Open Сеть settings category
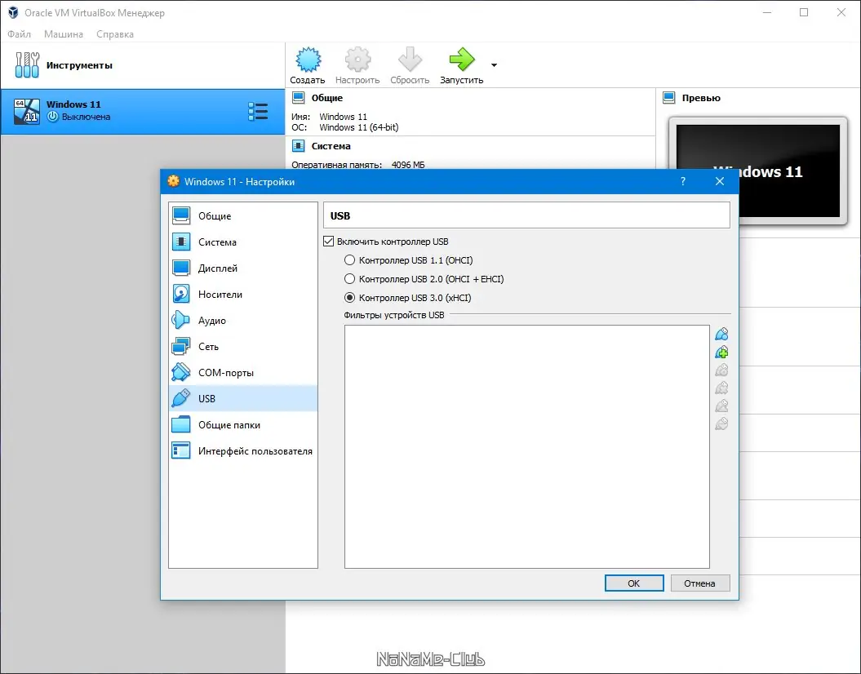This screenshot has width=861, height=674. pyautogui.click(x=243, y=346)
